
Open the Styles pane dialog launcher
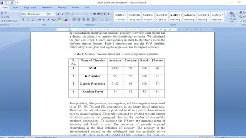[236, 25]
